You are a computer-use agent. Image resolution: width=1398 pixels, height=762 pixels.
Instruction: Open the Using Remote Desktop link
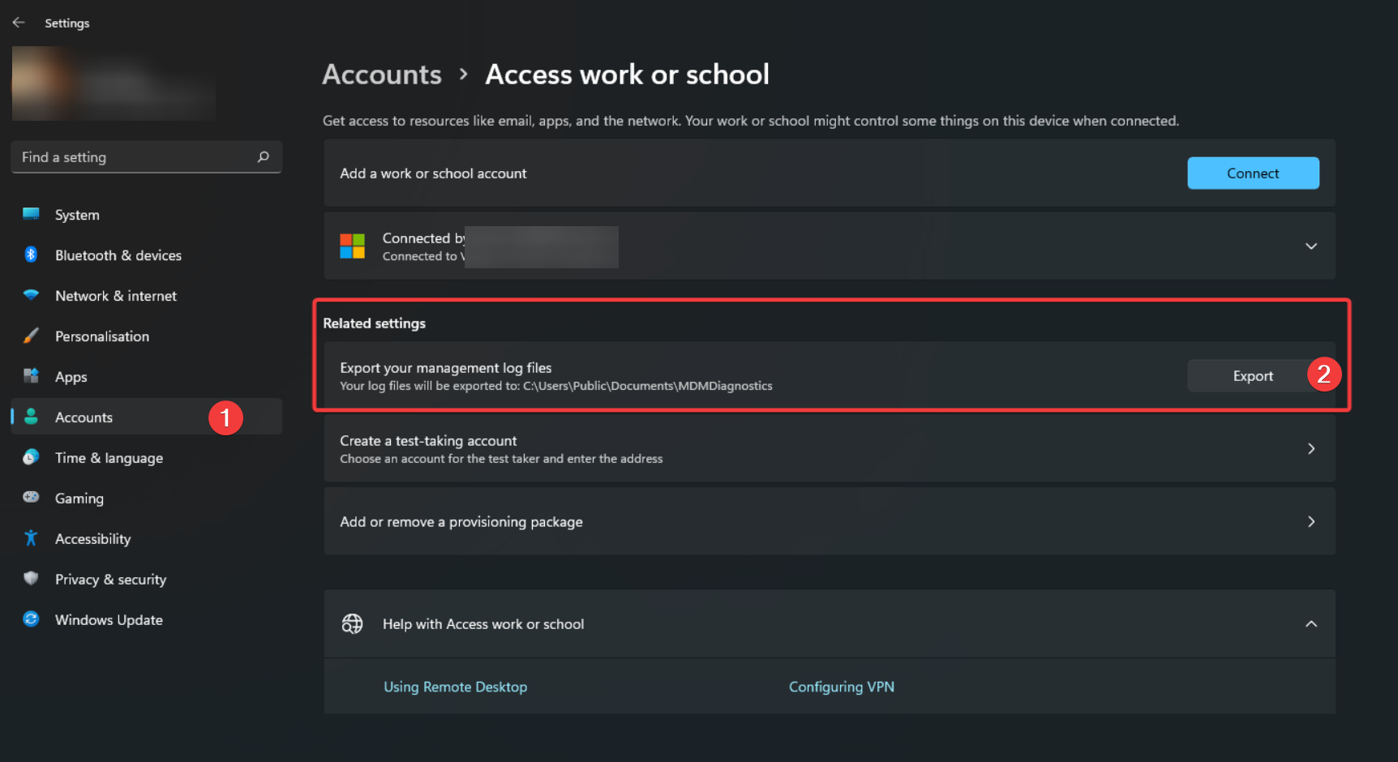coord(455,687)
